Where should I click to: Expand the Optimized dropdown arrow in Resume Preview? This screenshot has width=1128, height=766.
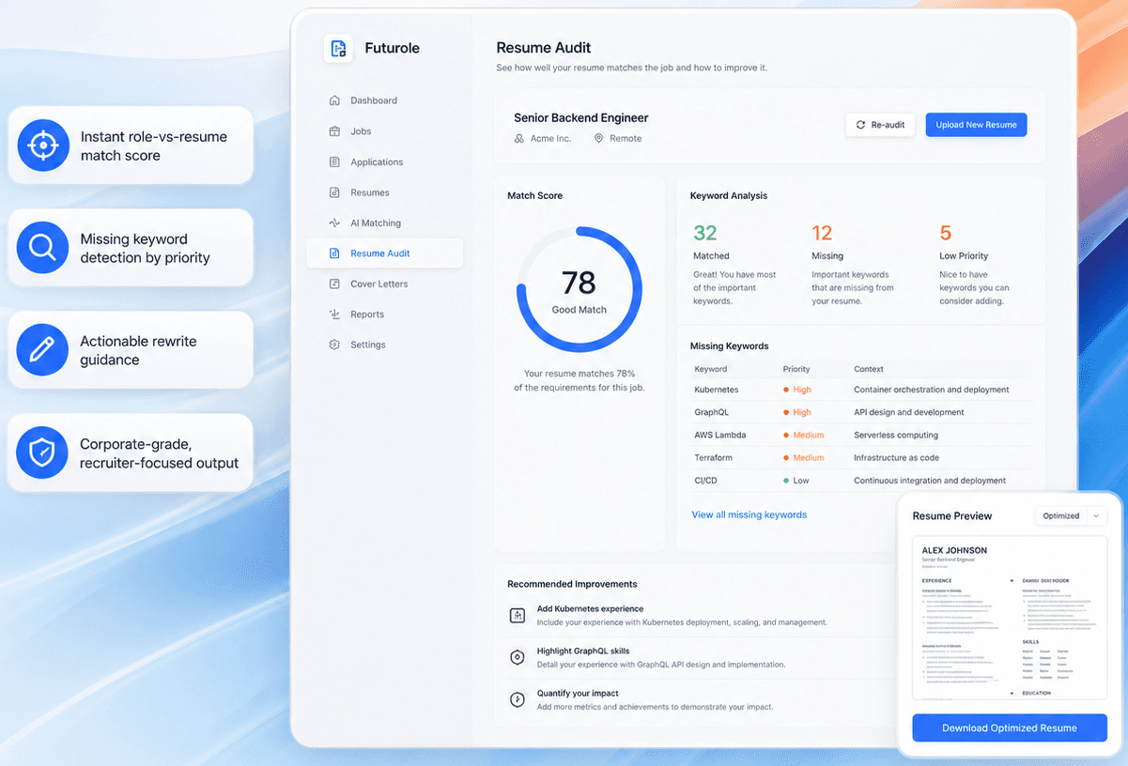coord(1096,516)
